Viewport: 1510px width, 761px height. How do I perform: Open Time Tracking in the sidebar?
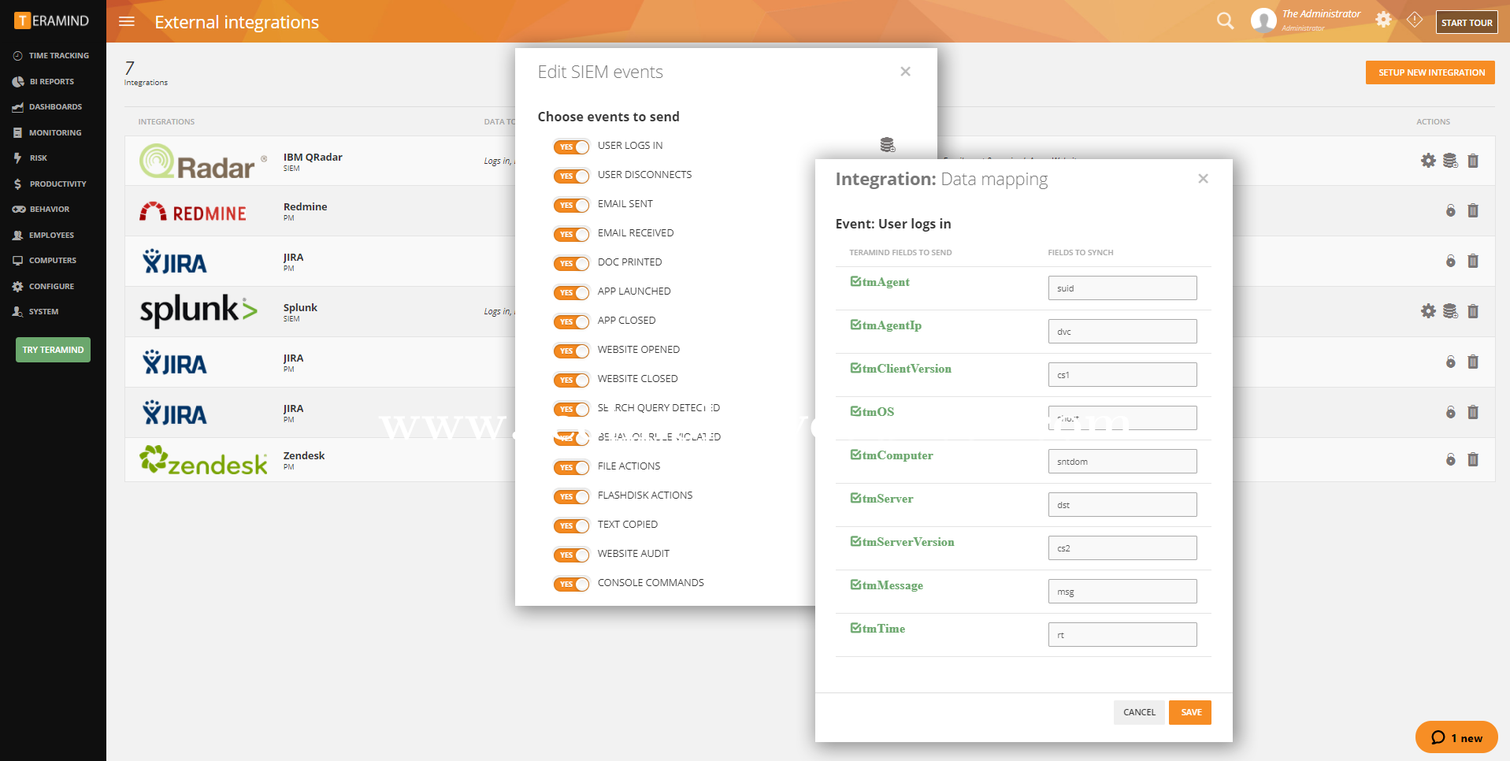pos(52,56)
